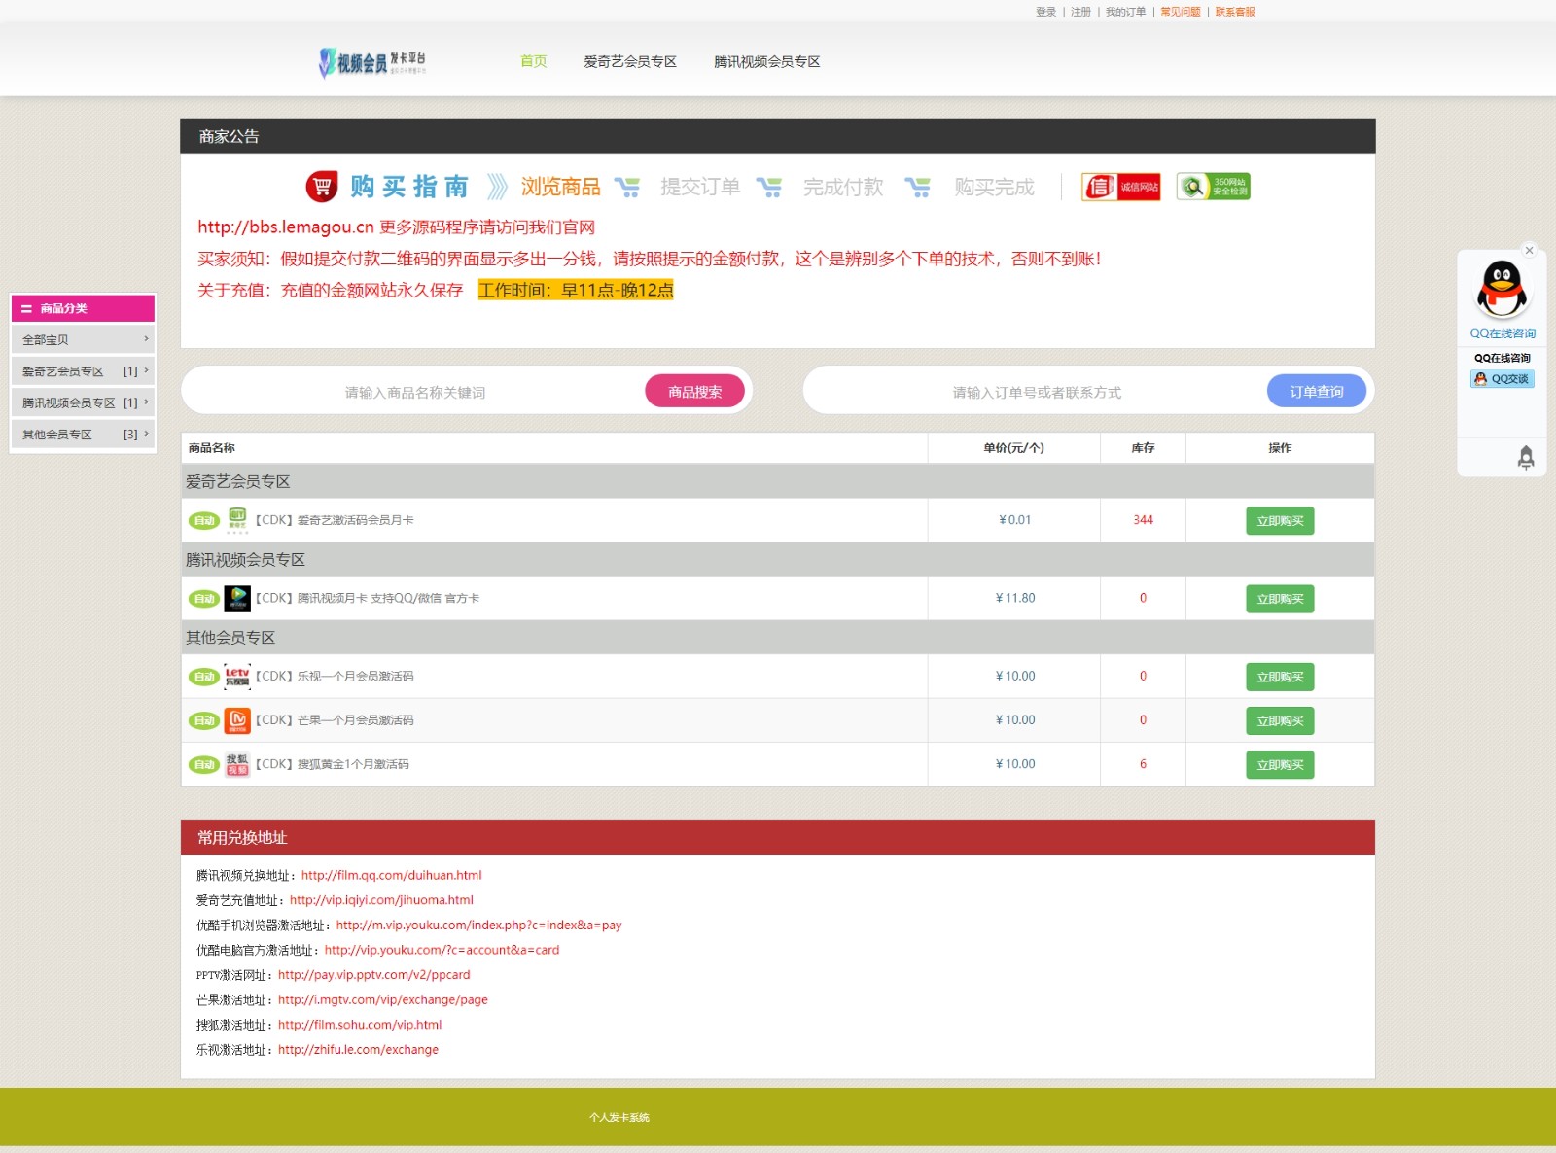Click 注册 link at top
This screenshot has width=1556, height=1153.
click(x=1080, y=12)
